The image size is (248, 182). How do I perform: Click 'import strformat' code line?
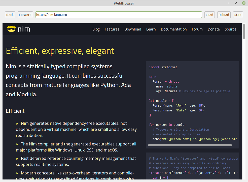pyautogui.click(x=163, y=67)
